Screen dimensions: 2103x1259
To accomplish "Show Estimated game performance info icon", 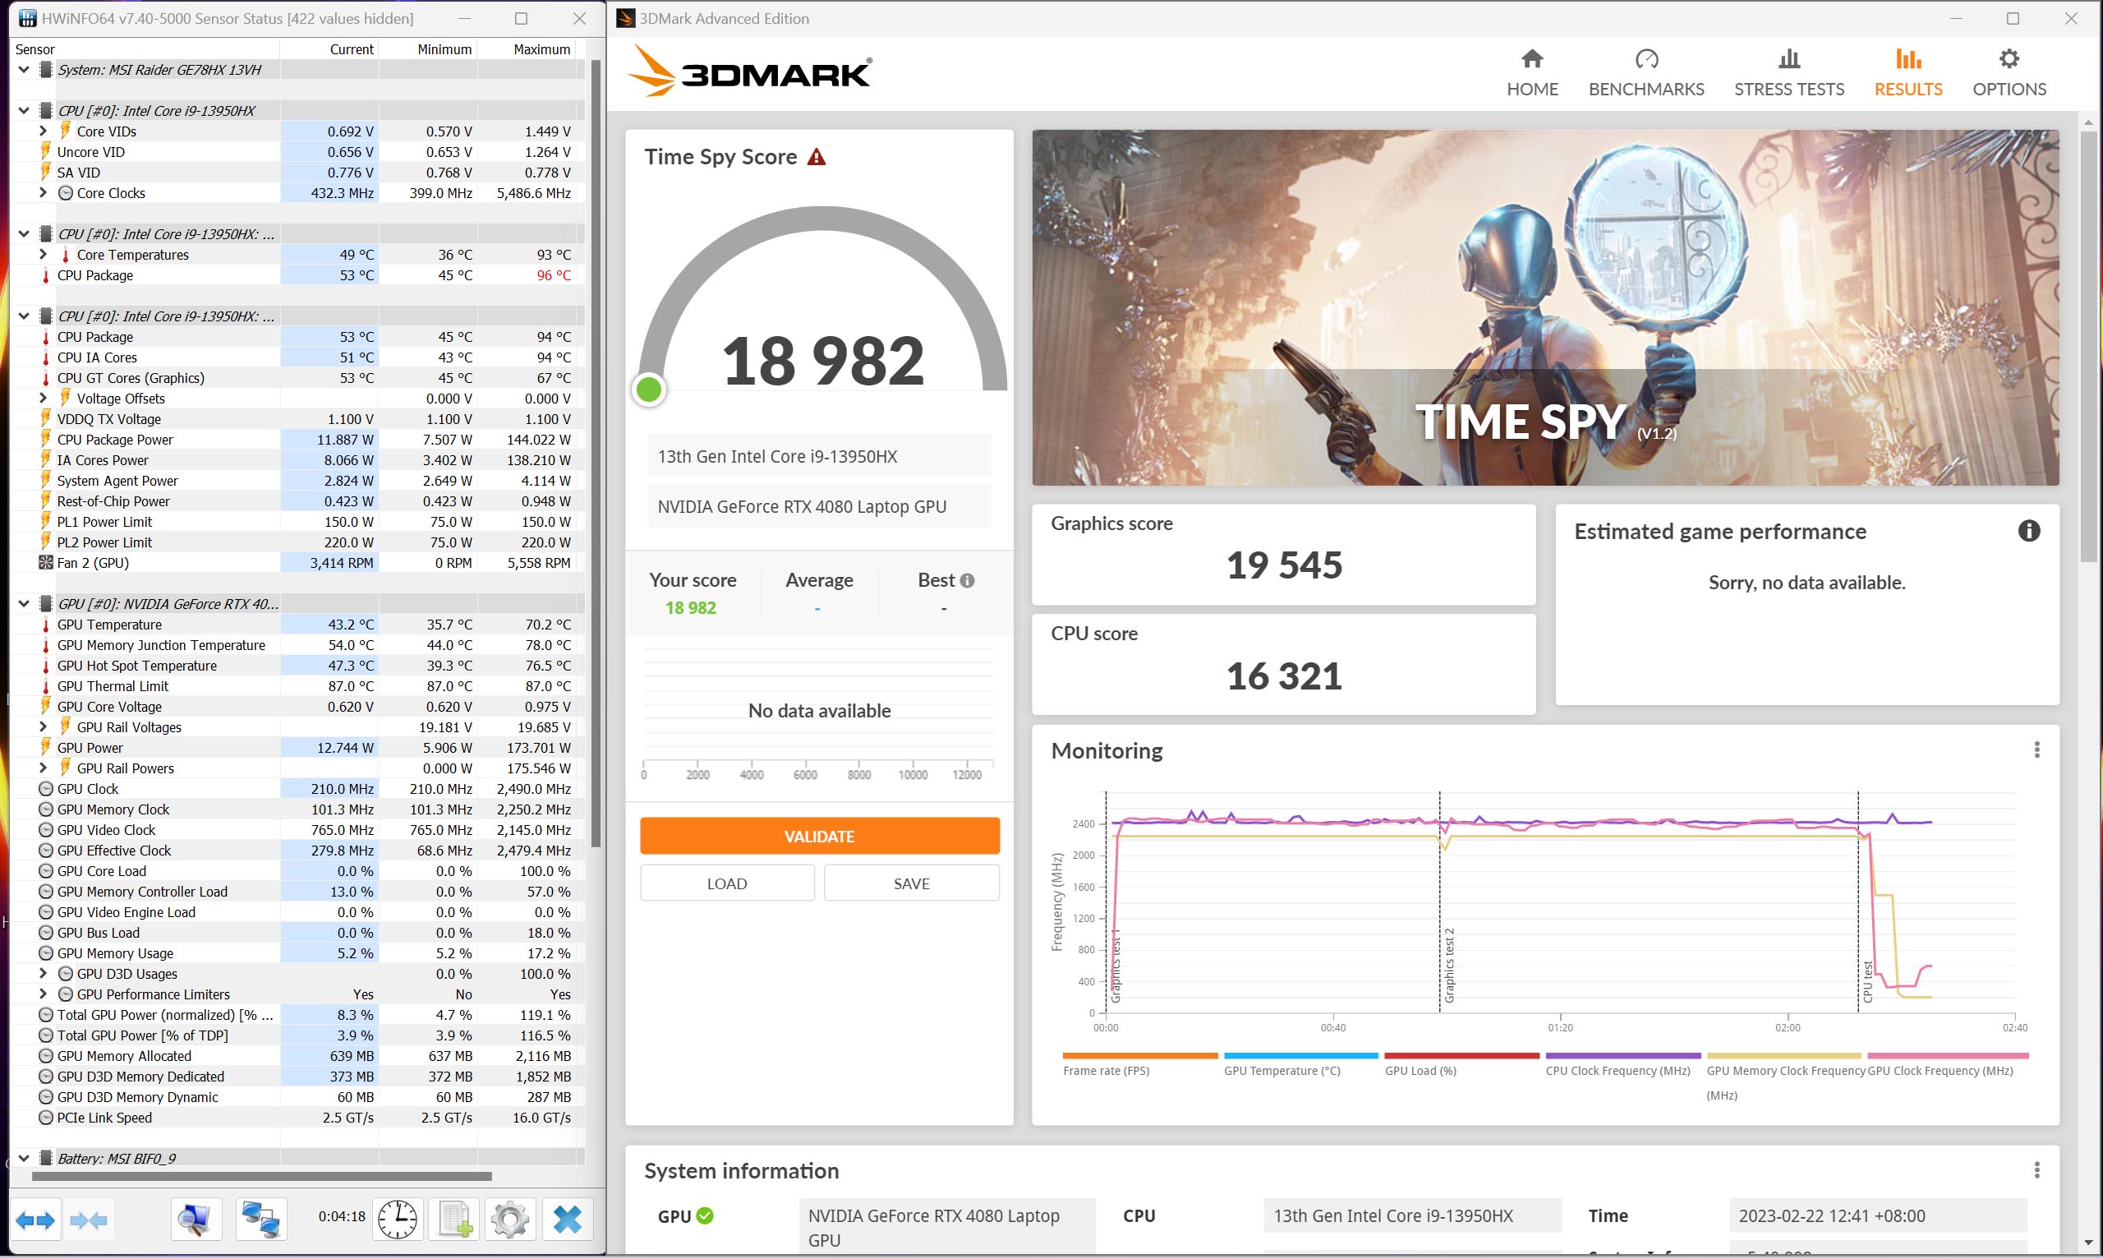I will pyautogui.click(x=2027, y=531).
